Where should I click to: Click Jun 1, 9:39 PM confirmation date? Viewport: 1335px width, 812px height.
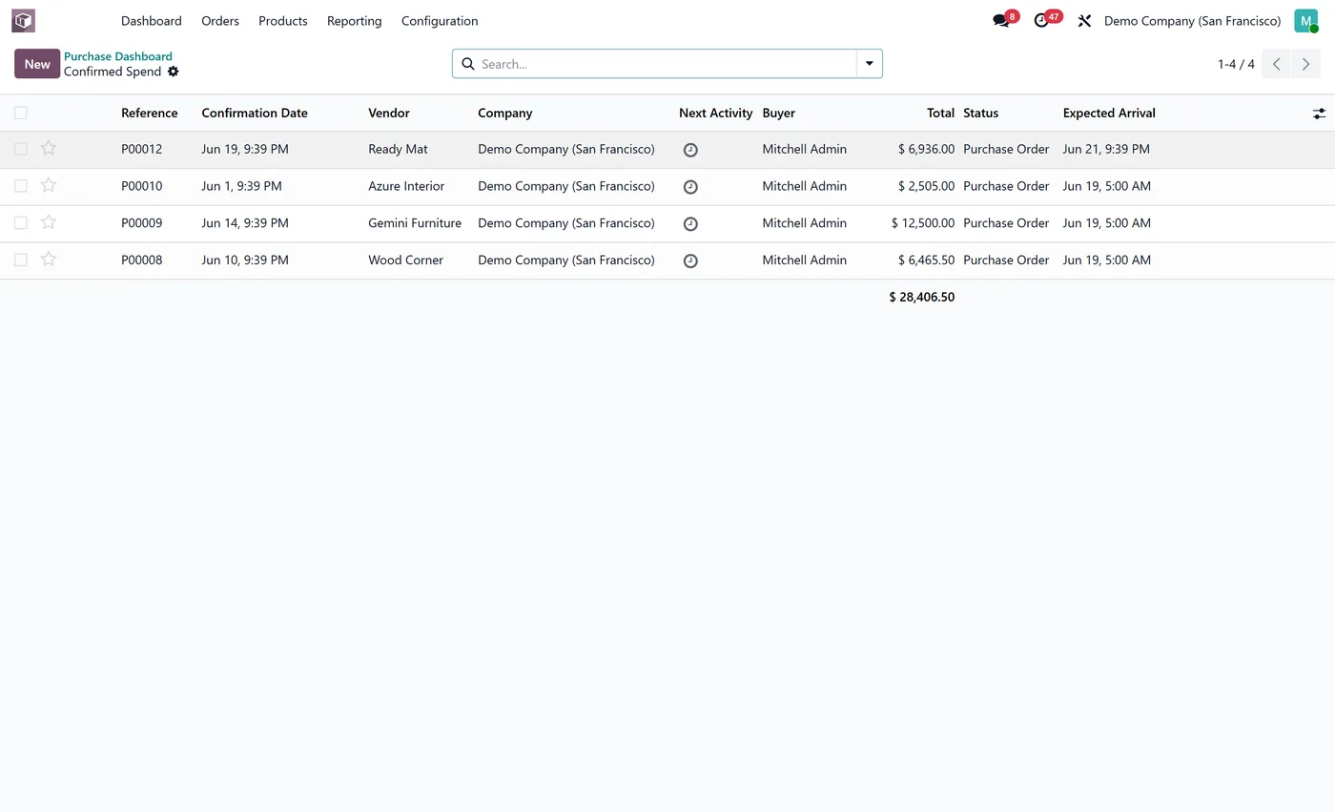click(x=241, y=186)
